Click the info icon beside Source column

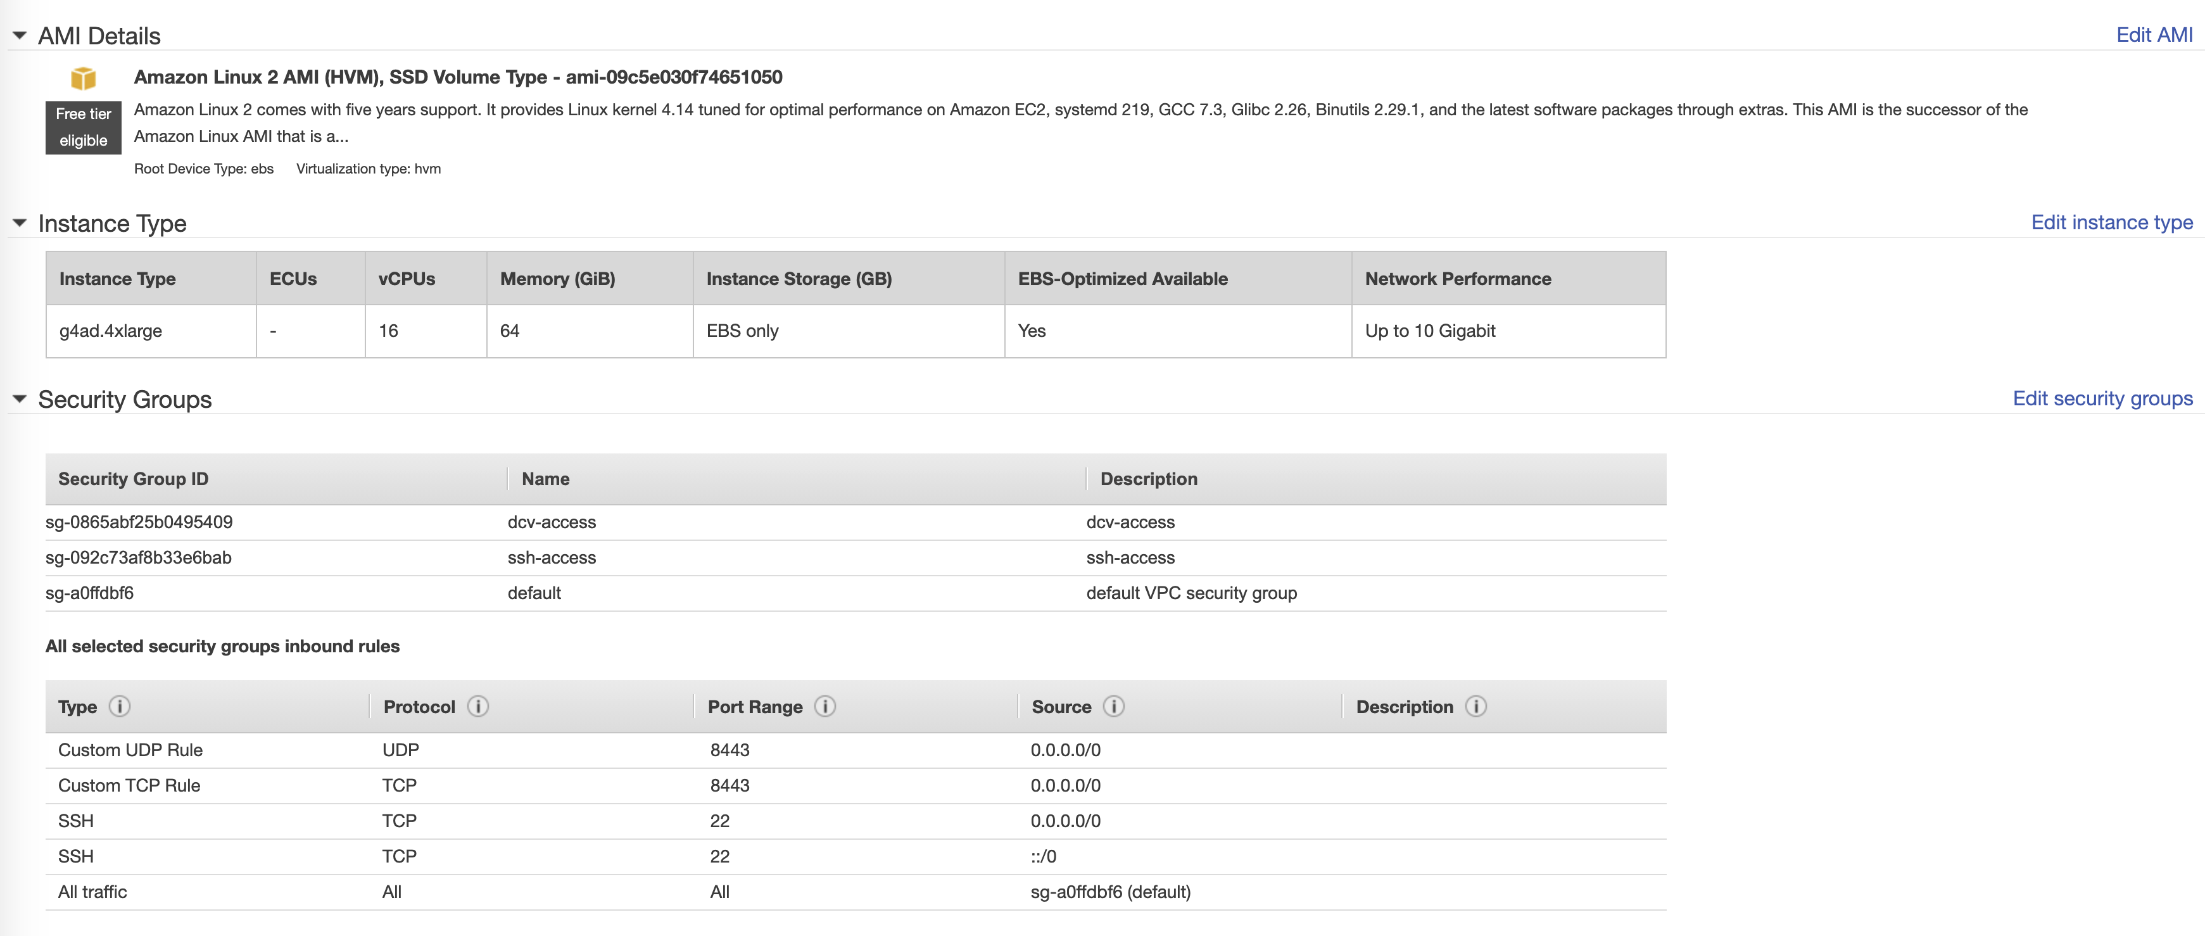(x=1114, y=707)
